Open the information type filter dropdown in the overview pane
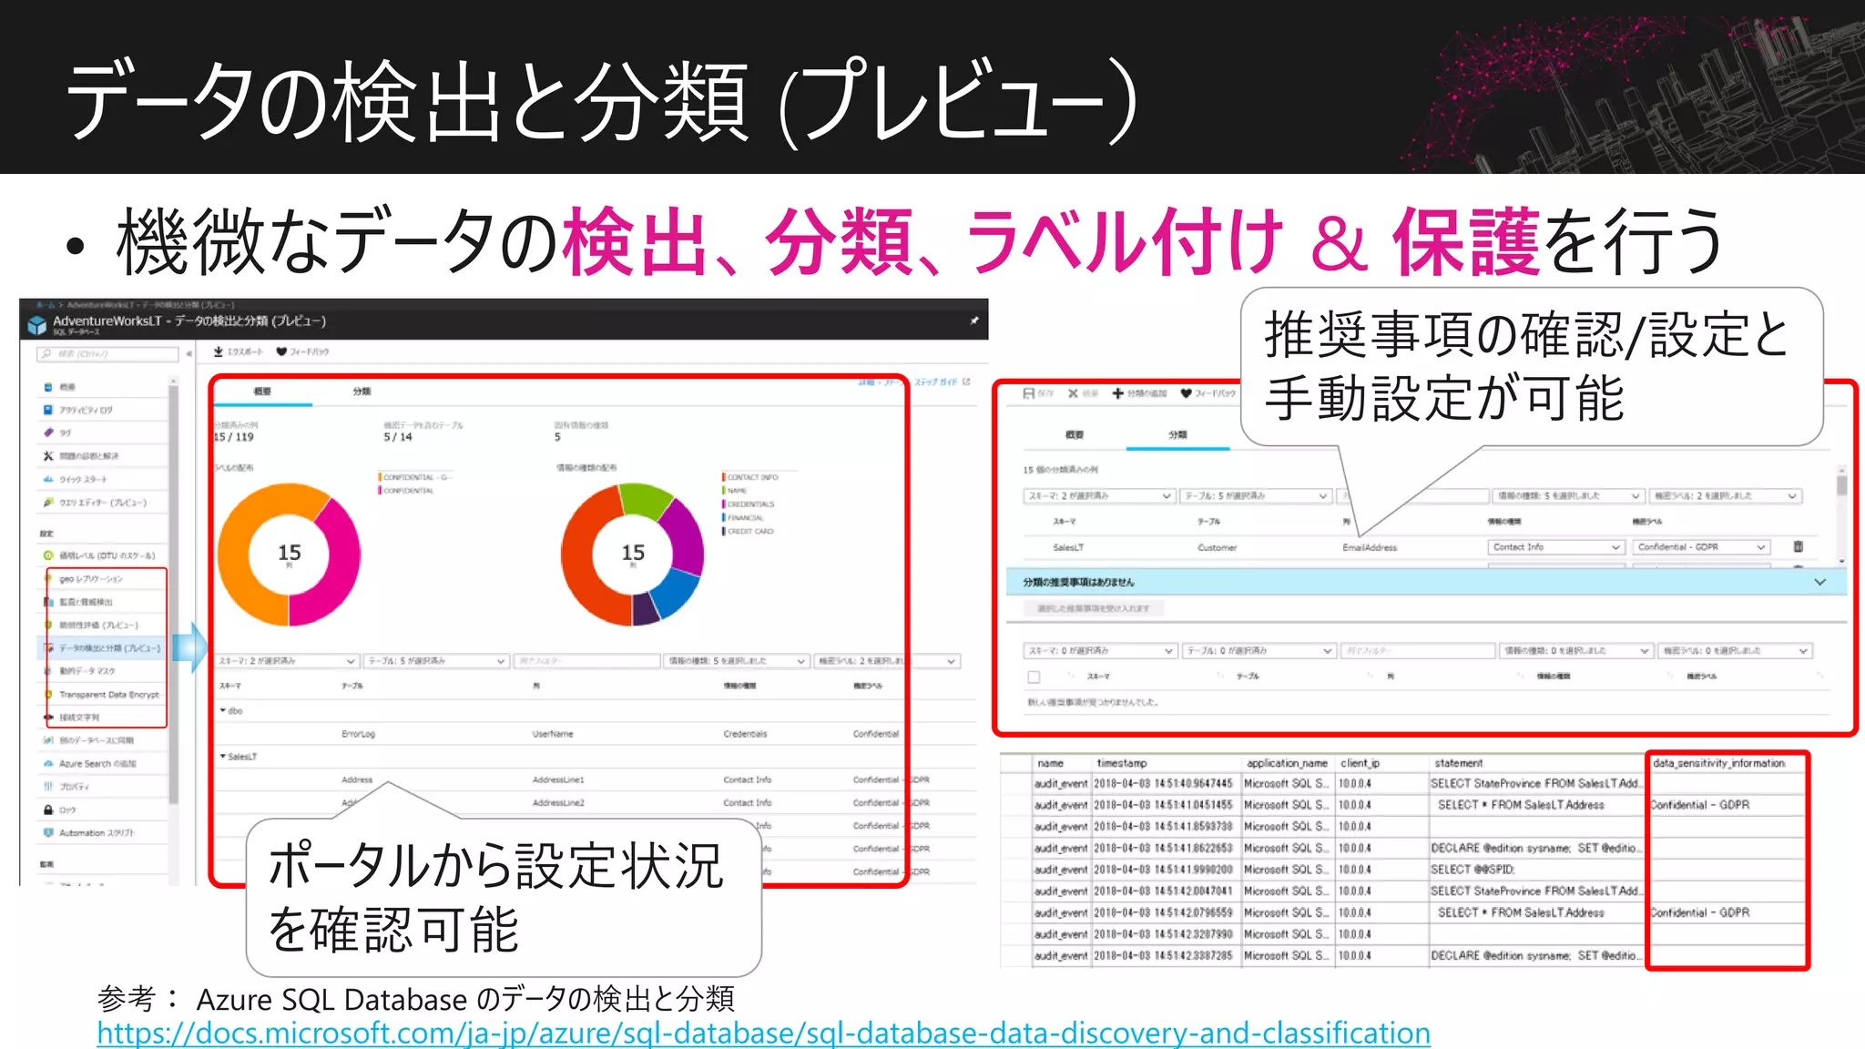 (737, 661)
